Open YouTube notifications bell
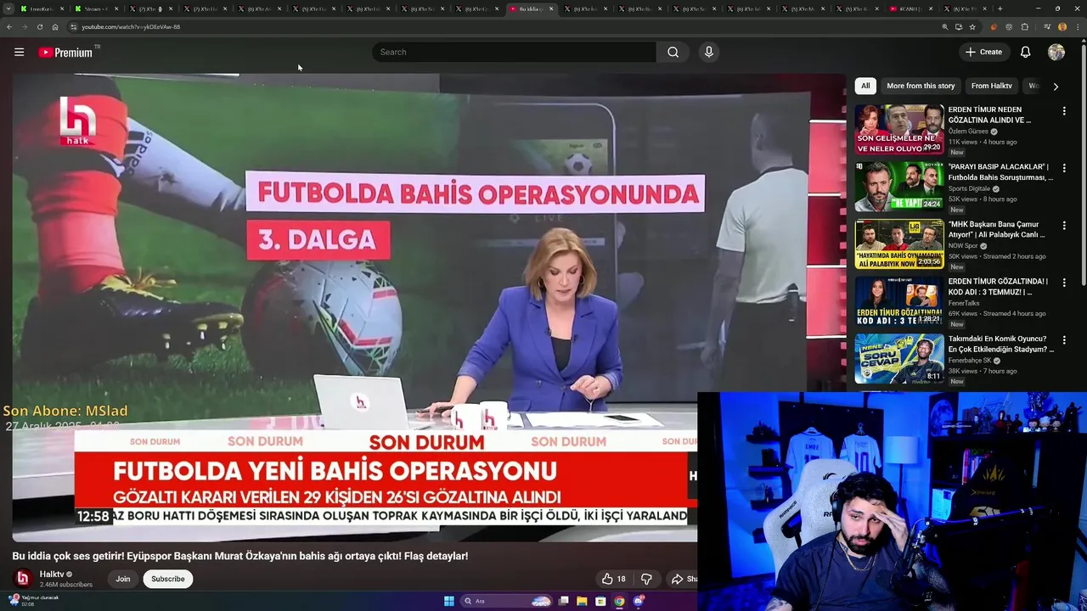This screenshot has width=1087, height=611. coord(1025,52)
